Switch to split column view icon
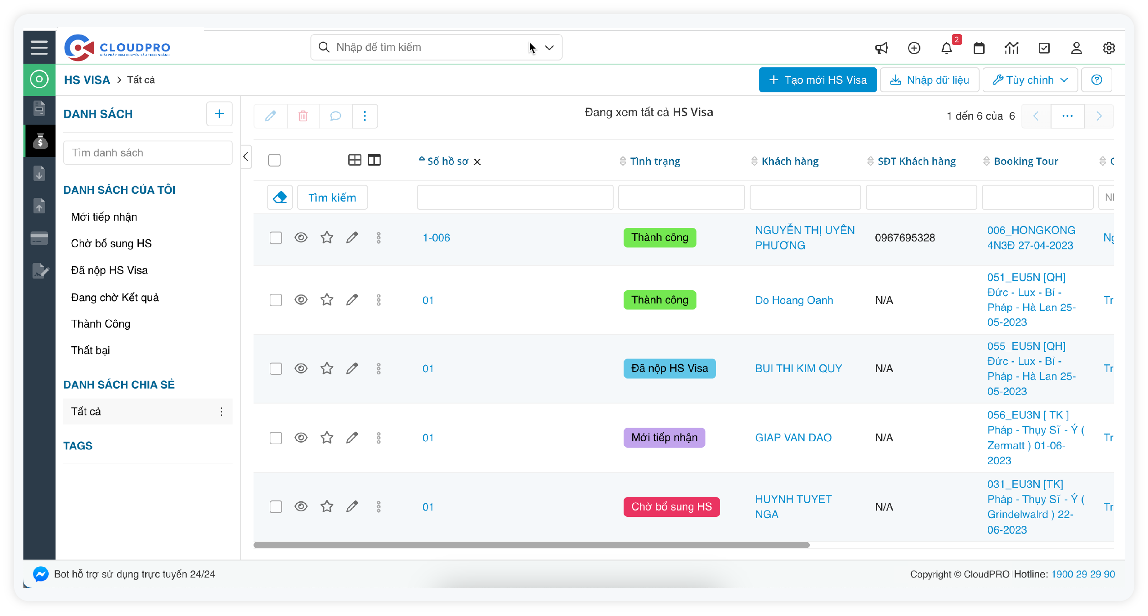 click(374, 160)
